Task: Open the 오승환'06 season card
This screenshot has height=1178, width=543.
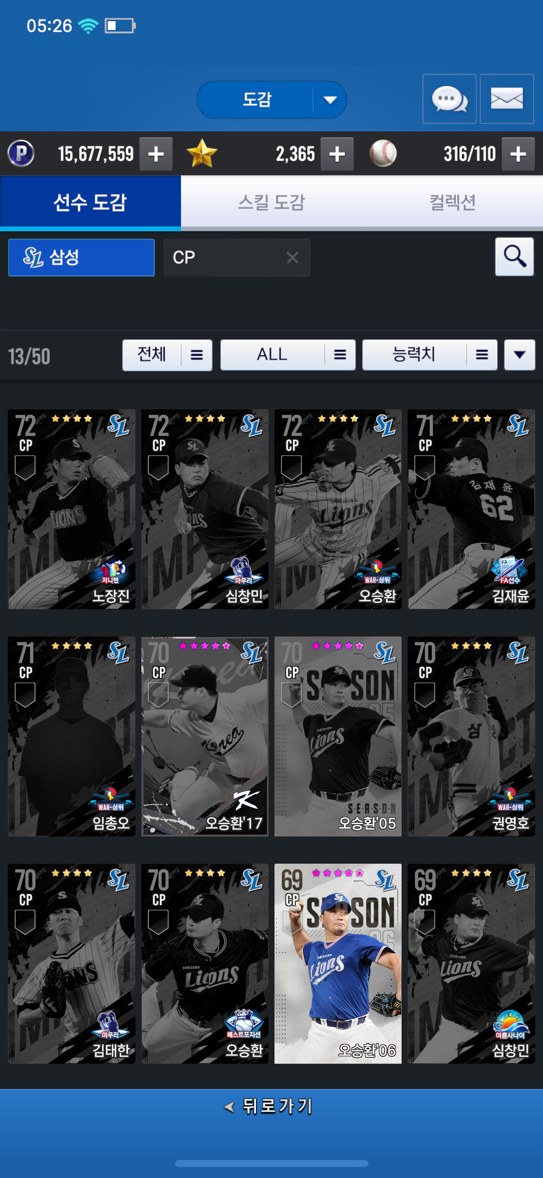Action: point(338,964)
